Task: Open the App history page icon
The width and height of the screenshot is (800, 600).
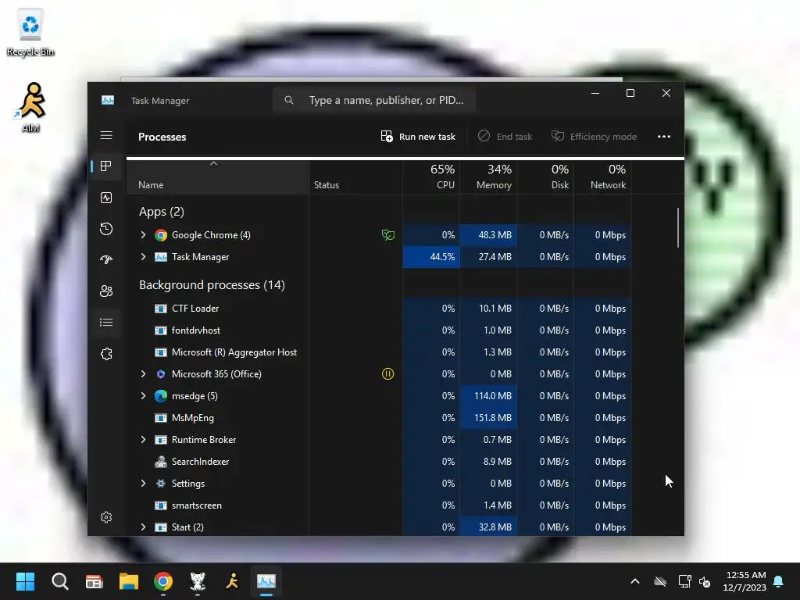Action: pos(106,229)
